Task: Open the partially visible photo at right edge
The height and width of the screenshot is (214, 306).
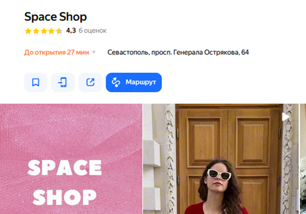Action: click(x=303, y=159)
